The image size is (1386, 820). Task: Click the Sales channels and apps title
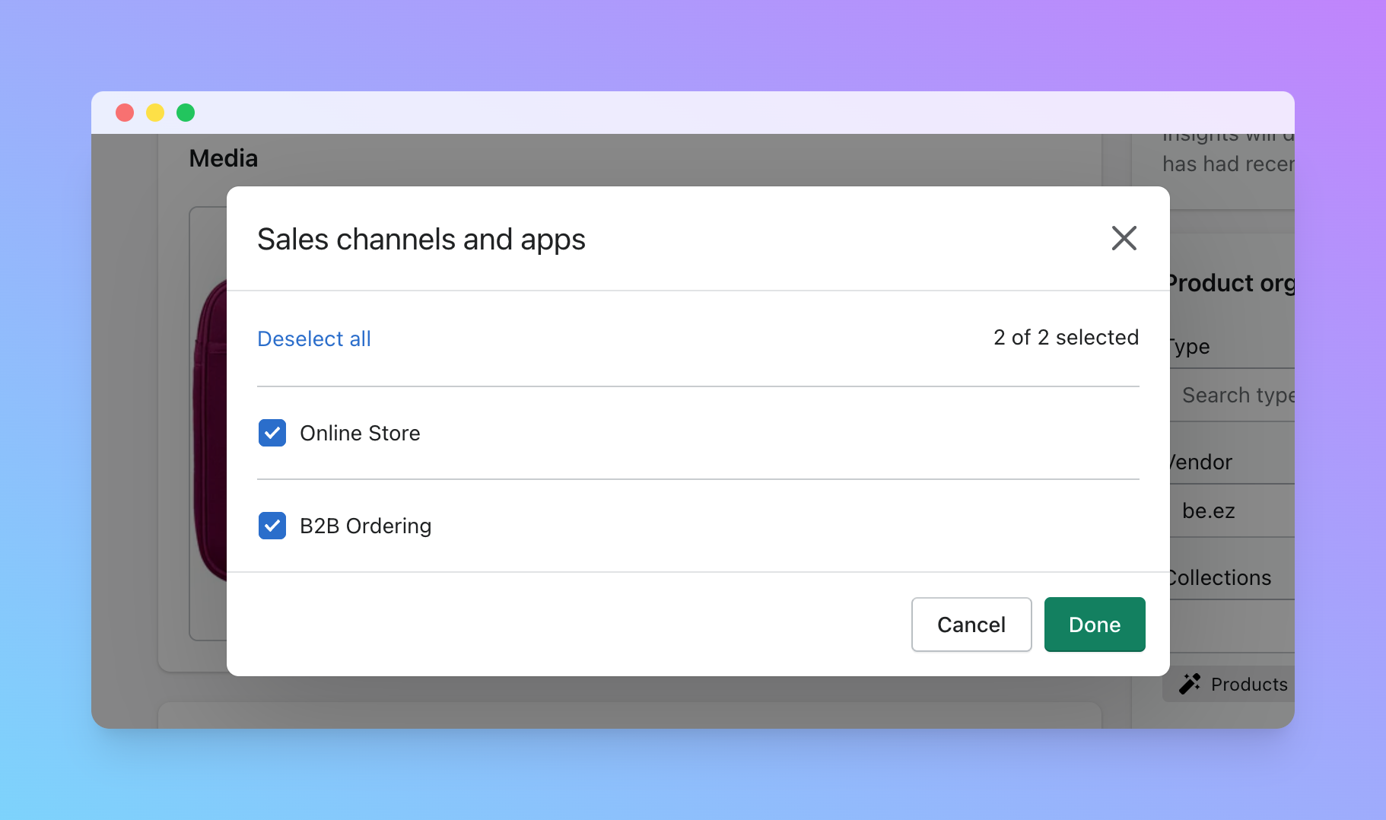pyautogui.click(x=421, y=238)
